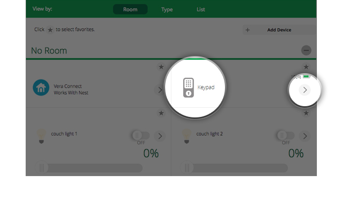Click the Add Device button
This screenshot has height=206, width=342.
(x=279, y=30)
